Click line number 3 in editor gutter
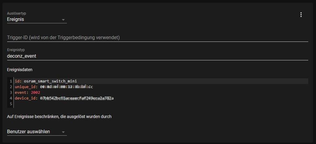 [x=11, y=93]
